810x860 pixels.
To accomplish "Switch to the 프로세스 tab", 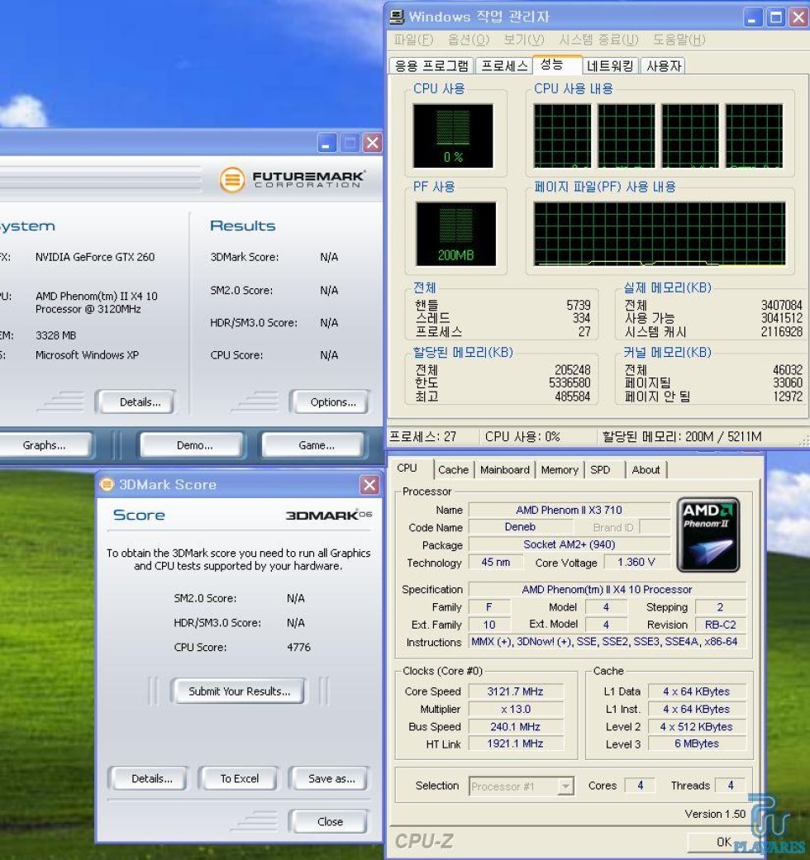I will pos(504,66).
